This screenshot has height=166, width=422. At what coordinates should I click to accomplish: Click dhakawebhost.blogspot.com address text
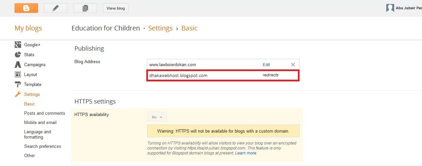tap(178, 75)
